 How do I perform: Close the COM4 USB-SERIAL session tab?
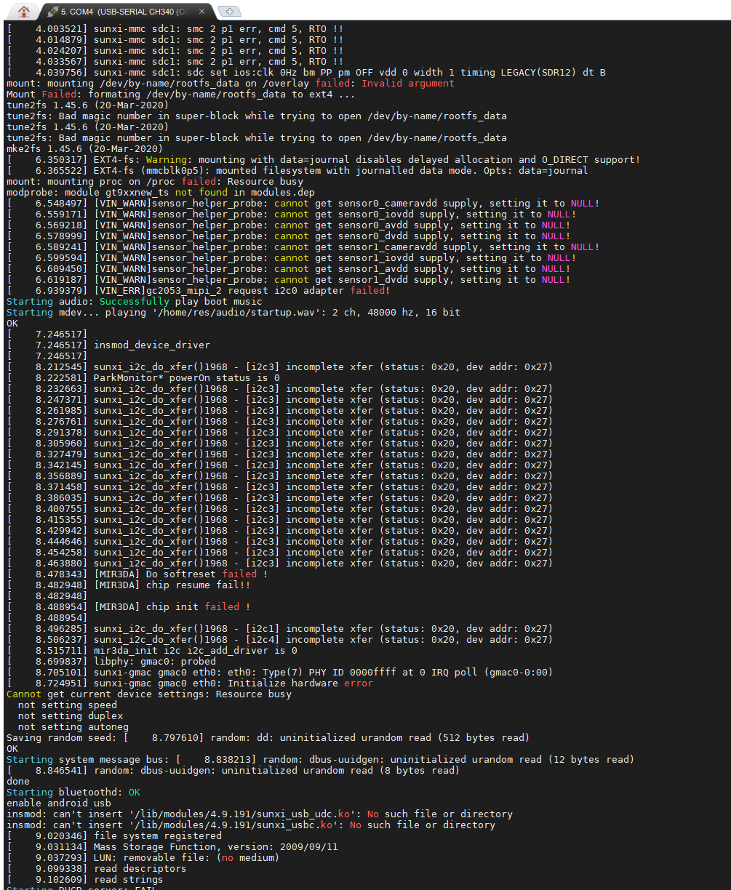[201, 12]
